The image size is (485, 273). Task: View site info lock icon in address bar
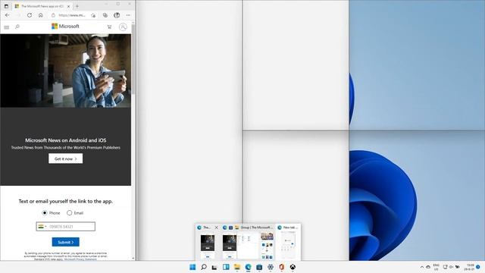53,15
